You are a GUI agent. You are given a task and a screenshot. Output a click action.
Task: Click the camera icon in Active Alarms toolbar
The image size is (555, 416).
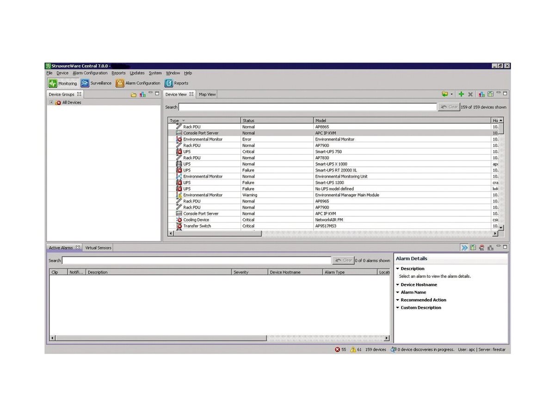tap(482, 247)
